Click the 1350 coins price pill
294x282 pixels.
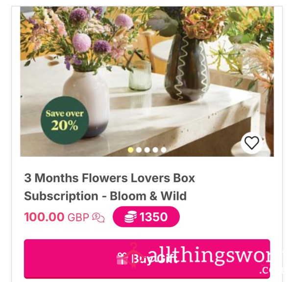(146, 217)
